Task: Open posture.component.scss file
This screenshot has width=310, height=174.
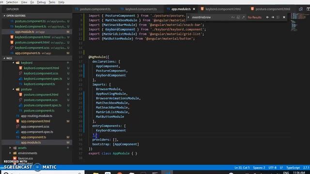Action: point(41,100)
